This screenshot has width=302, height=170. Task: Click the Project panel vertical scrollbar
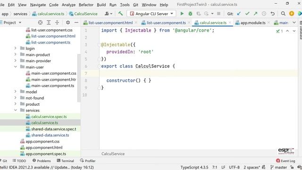79,78
